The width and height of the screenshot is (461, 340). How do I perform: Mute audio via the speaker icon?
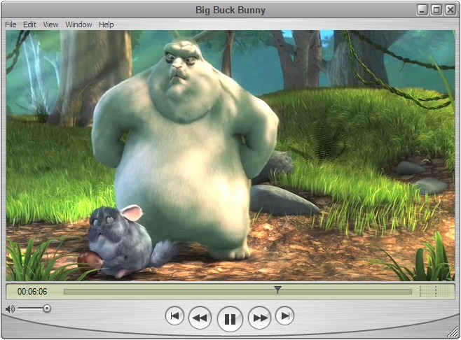tap(10, 309)
